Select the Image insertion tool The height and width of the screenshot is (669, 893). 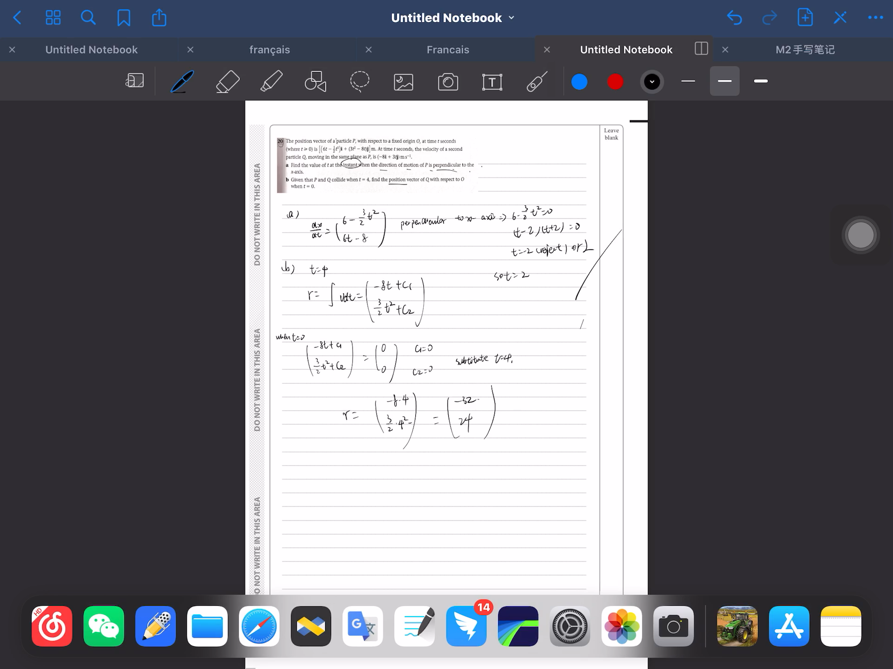pyautogui.click(x=404, y=81)
